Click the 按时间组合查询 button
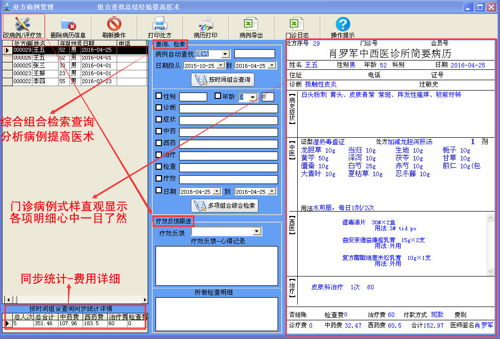The height and width of the screenshot is (339, 500). tap(222, 80)
